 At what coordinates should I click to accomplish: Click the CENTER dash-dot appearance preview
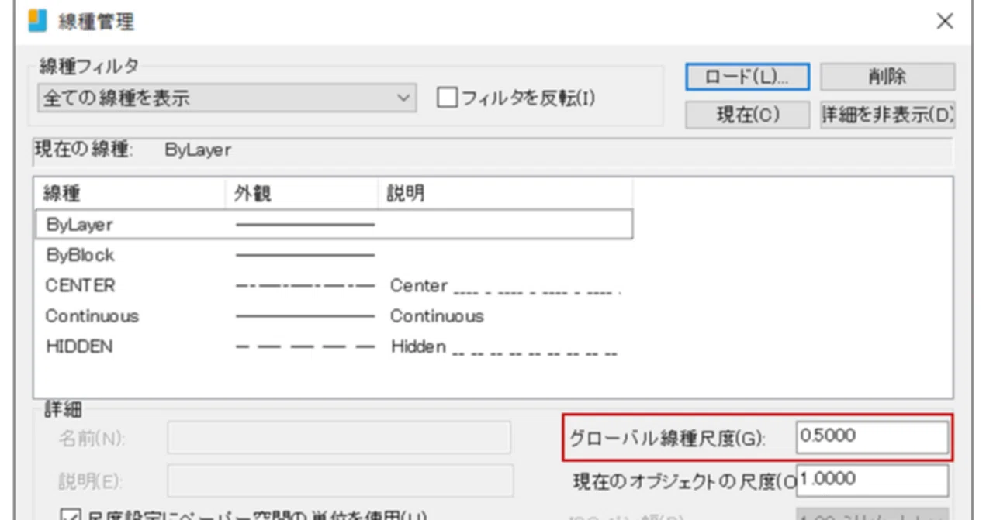click(305, 286)
